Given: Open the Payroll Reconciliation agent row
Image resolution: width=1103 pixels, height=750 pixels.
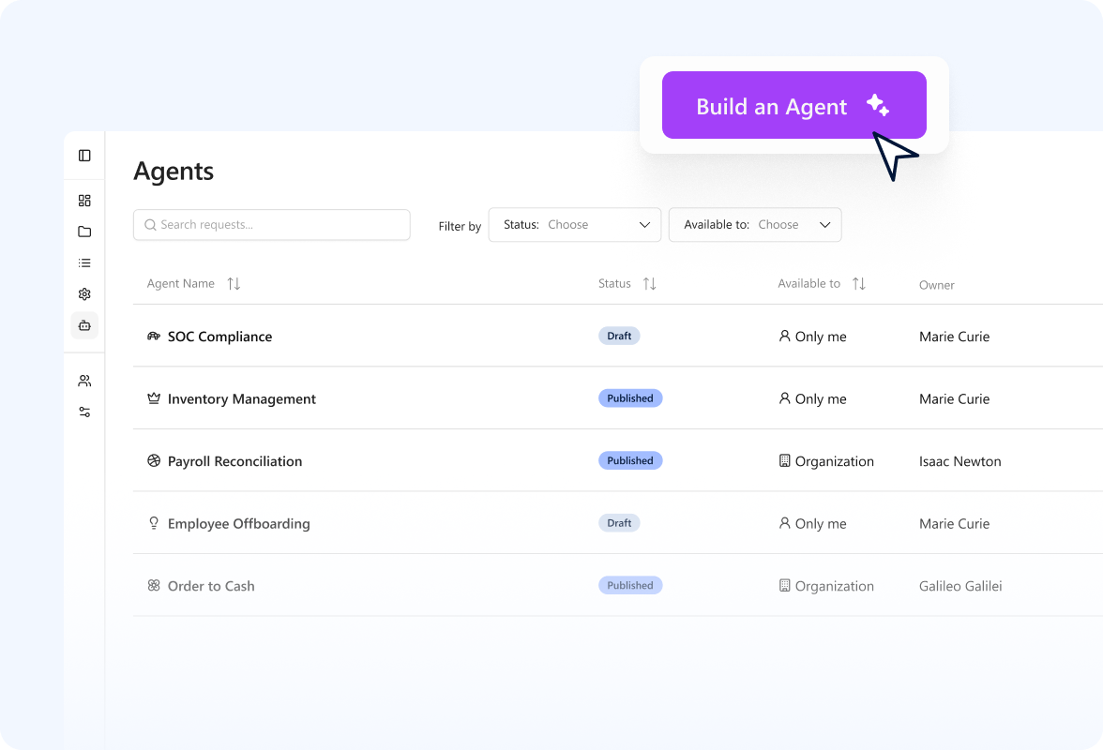Looking at the screenshot, I should (x=617, y=460).
